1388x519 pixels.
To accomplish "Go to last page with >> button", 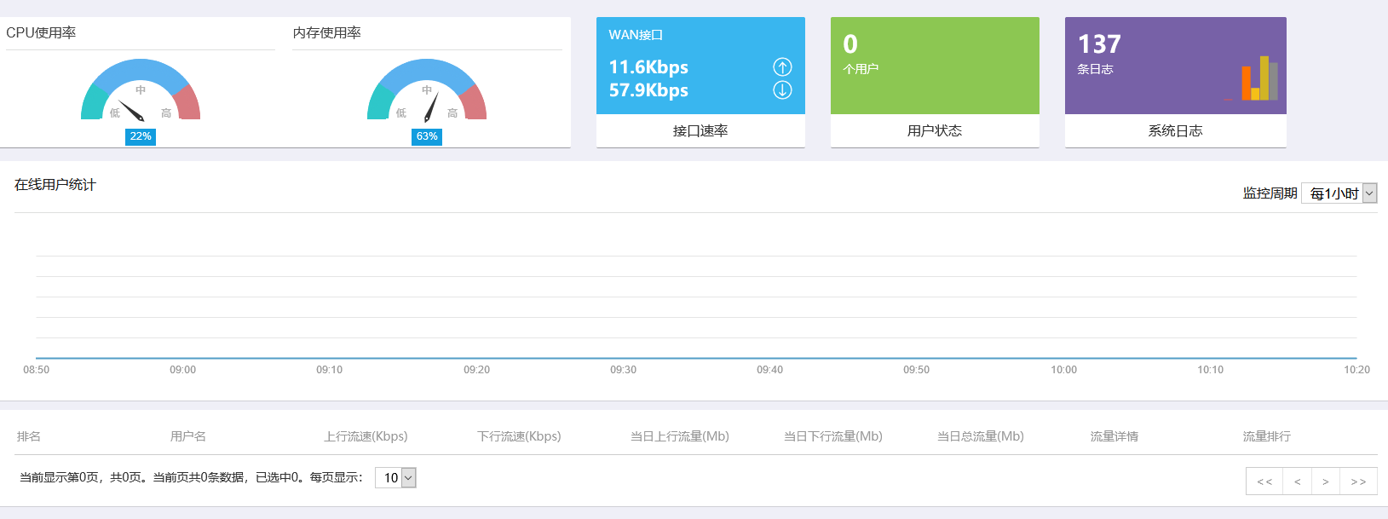I will pos(1358,482).
